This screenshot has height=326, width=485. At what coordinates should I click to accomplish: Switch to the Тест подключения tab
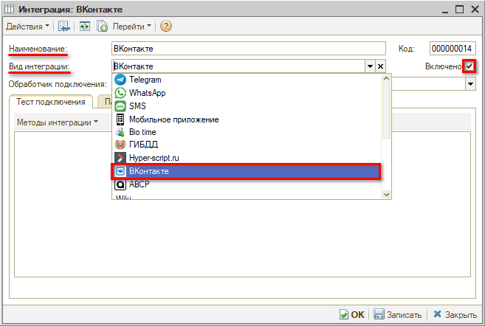[x=51, y=102]
